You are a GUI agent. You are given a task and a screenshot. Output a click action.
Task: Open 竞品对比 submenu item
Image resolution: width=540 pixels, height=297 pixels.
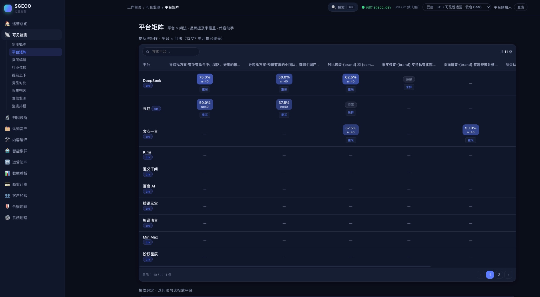[19, 83]
